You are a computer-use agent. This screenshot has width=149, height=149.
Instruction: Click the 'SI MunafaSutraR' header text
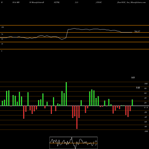tap(37, 2)
